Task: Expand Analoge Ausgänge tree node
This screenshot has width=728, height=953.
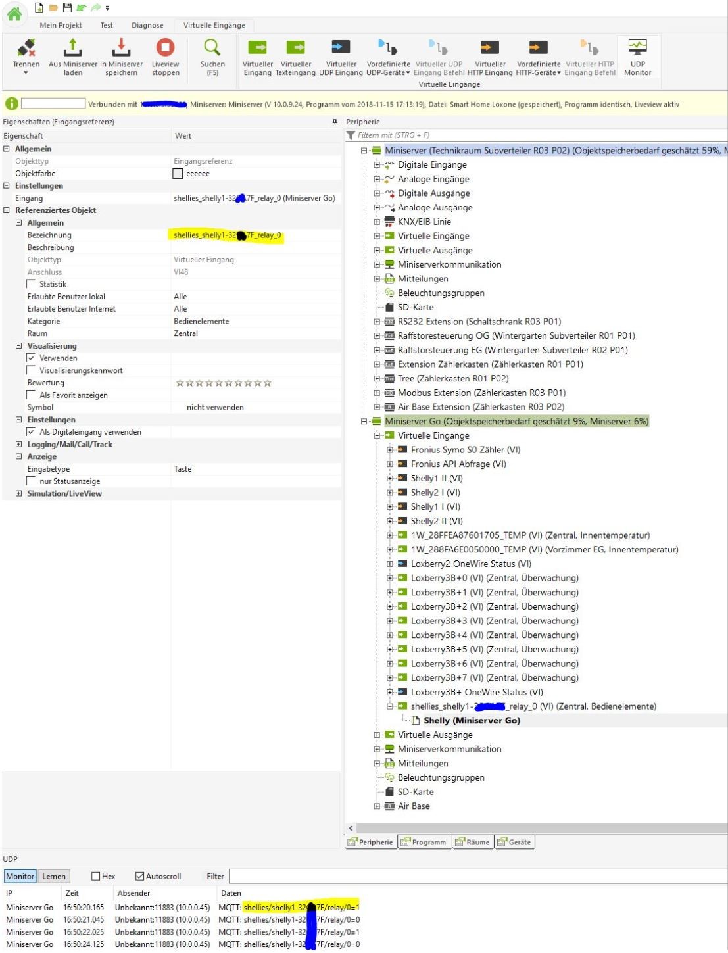Action: [377, 207]
